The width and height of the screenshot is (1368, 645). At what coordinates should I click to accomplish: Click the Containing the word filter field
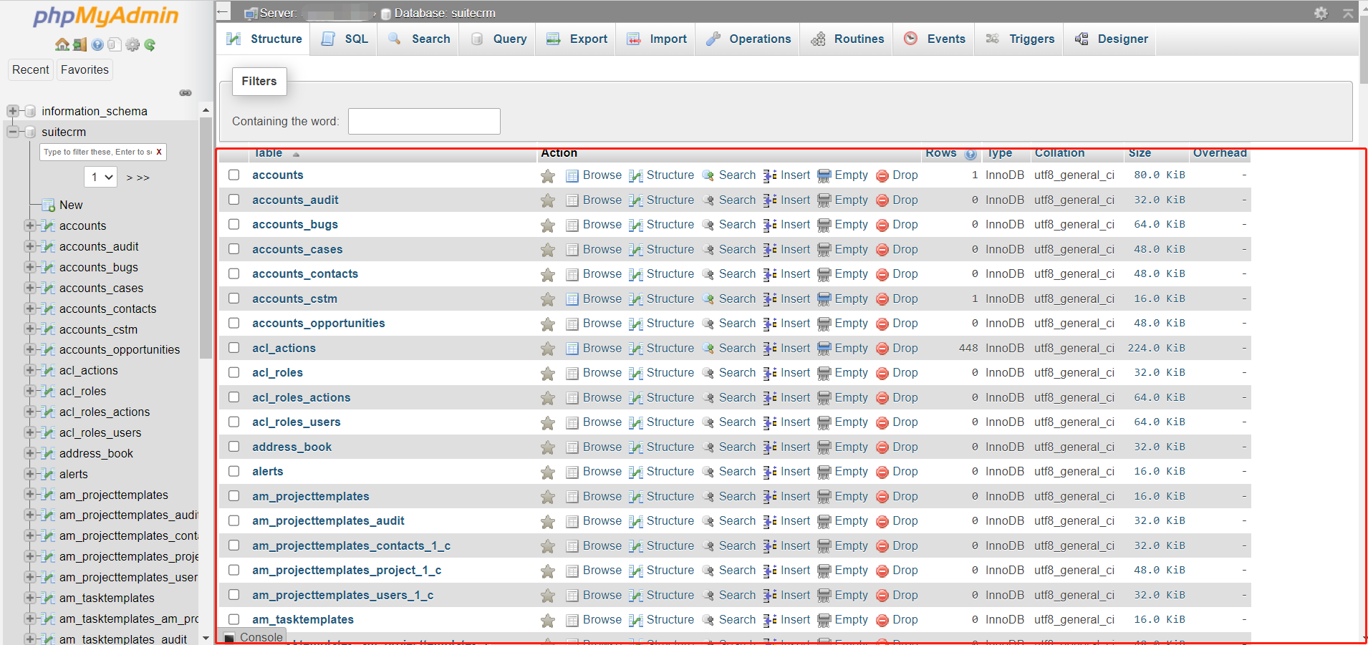point(424,122)
